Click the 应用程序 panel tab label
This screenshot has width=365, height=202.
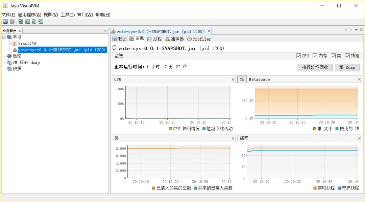click(x=9, y=31)
